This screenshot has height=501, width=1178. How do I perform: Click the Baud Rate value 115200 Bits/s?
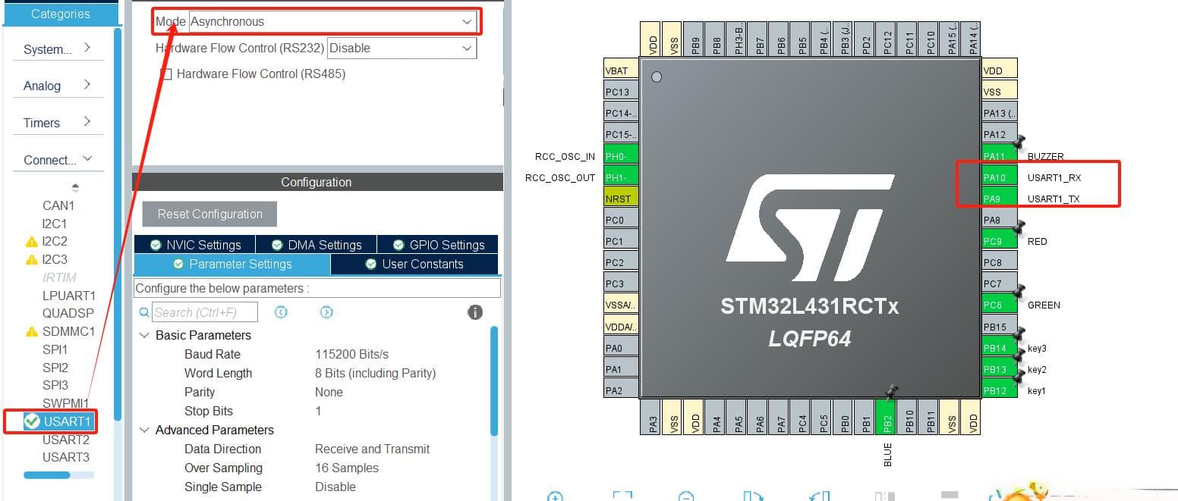(351, 355)
